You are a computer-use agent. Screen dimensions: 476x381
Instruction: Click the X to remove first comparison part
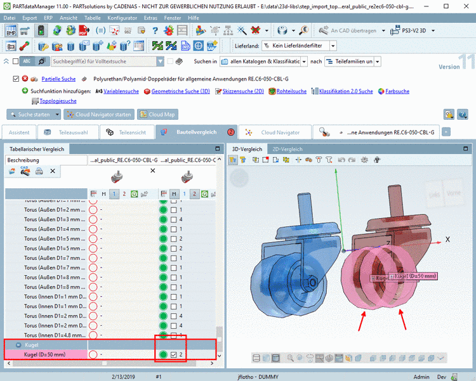coord(152,171)
